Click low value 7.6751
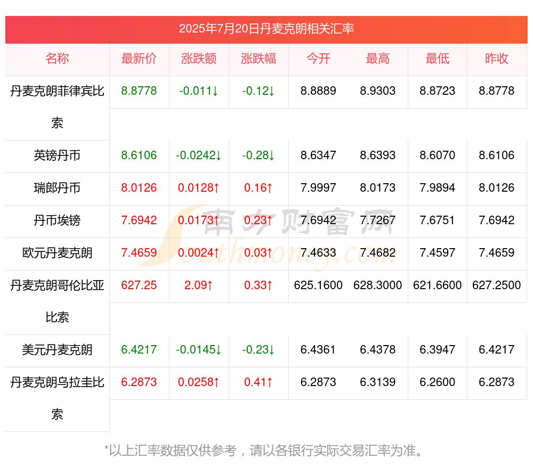This screenshot has height=467, width=533. [x=438, y=220]
